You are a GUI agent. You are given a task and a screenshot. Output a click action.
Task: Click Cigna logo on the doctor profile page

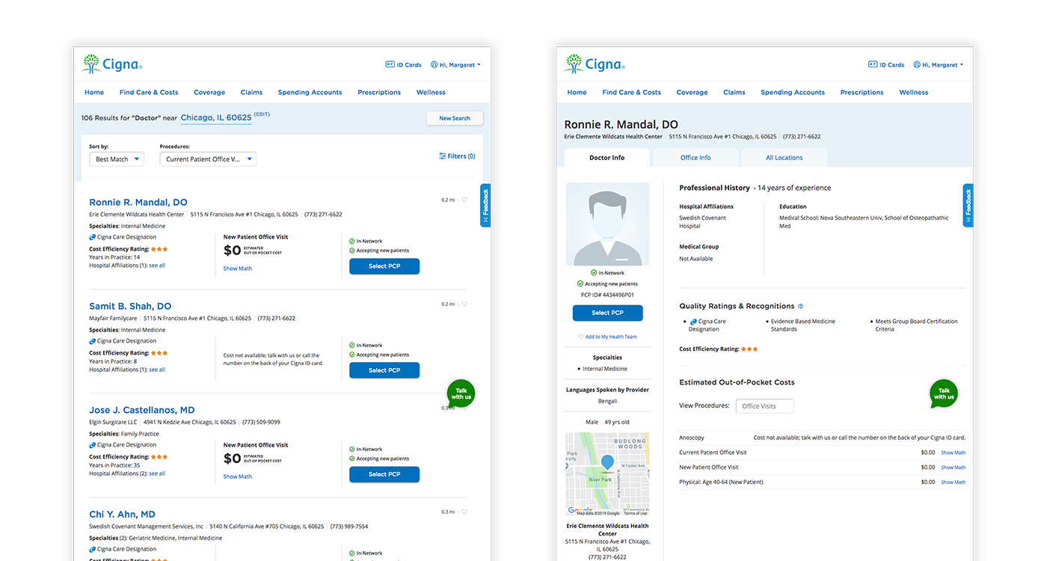tap(595, 64)
